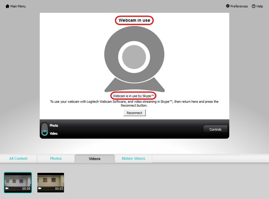269x199 pixels.
Task: Click the Reconnect button
Action: click(x=134, y=113)
